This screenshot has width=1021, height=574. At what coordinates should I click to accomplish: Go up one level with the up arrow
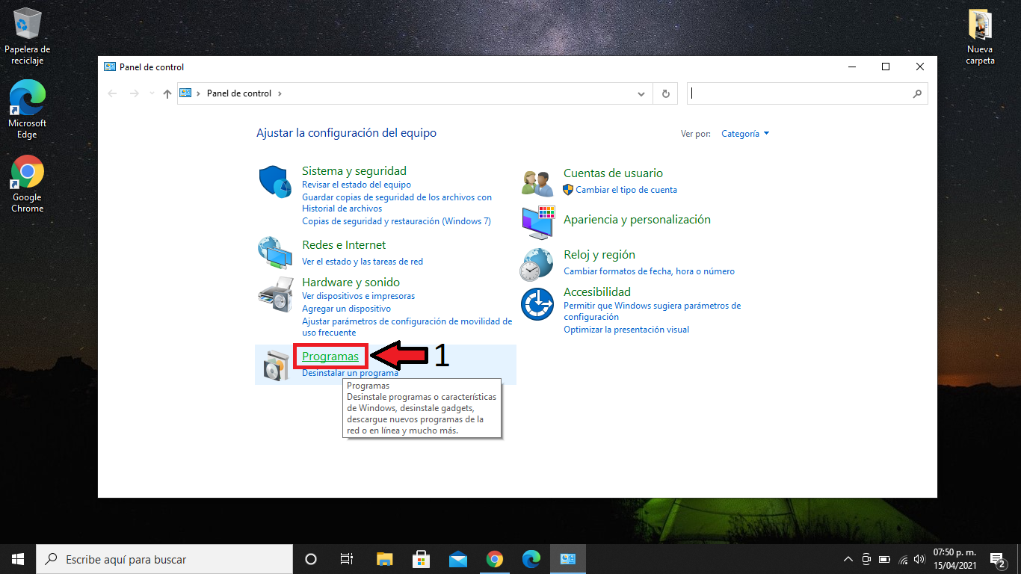pos(167,93)
